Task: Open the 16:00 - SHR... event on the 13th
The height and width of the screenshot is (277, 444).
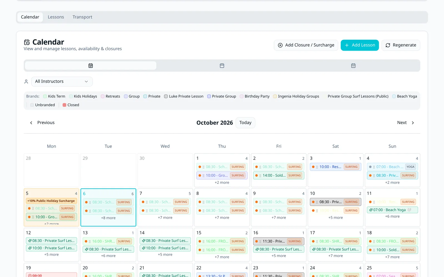Action: 108,242
